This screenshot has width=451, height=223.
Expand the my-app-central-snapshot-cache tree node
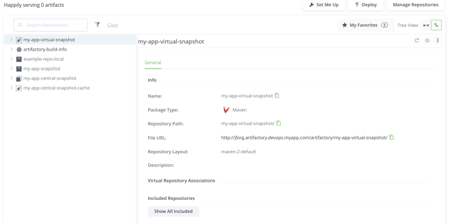(11, 88)
